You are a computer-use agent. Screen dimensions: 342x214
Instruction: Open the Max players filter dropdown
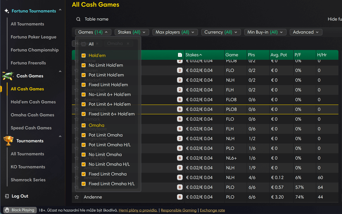pos(175,32)
